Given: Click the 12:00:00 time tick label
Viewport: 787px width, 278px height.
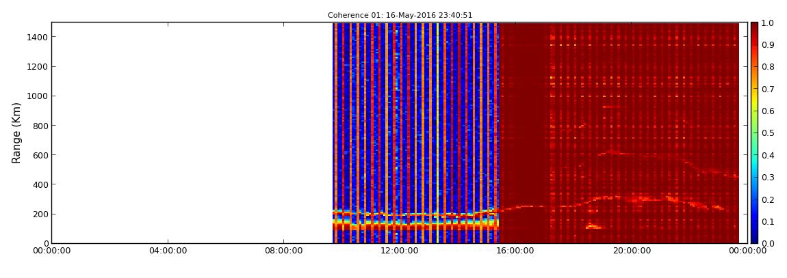Looking at the screenshot, I should tap(399, 251).
